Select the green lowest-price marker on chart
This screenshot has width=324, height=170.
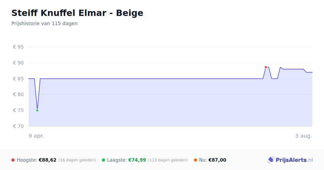coord(37,110)
